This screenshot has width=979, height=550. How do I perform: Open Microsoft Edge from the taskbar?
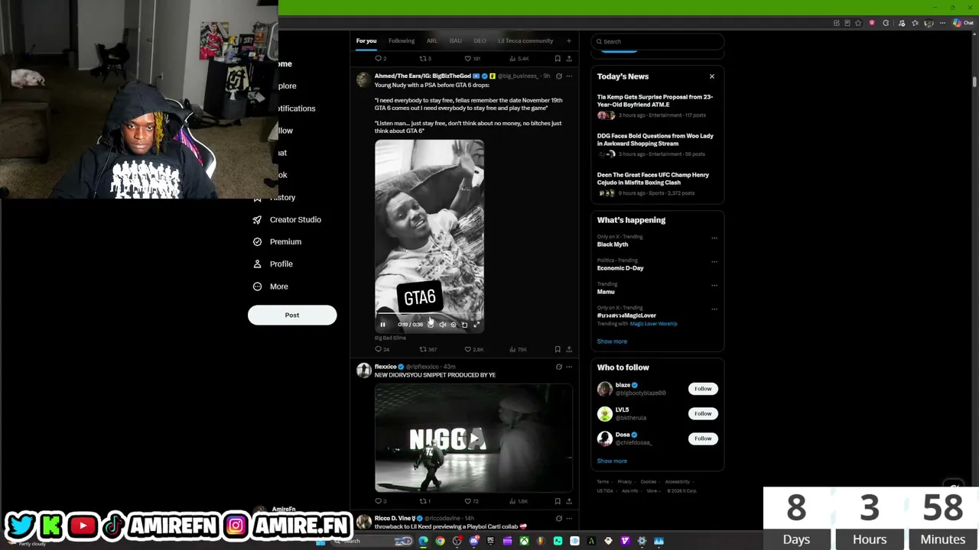423,541
